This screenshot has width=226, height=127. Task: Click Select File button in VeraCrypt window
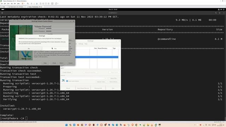tap(114, 78)
